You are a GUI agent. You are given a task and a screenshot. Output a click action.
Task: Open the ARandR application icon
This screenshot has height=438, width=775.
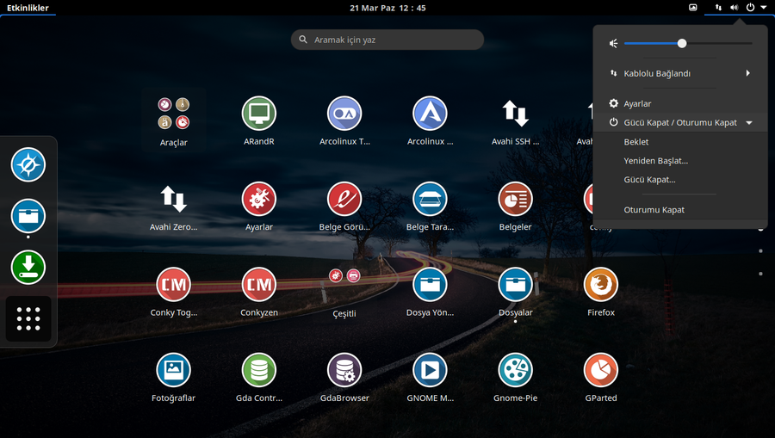point(258,114)
